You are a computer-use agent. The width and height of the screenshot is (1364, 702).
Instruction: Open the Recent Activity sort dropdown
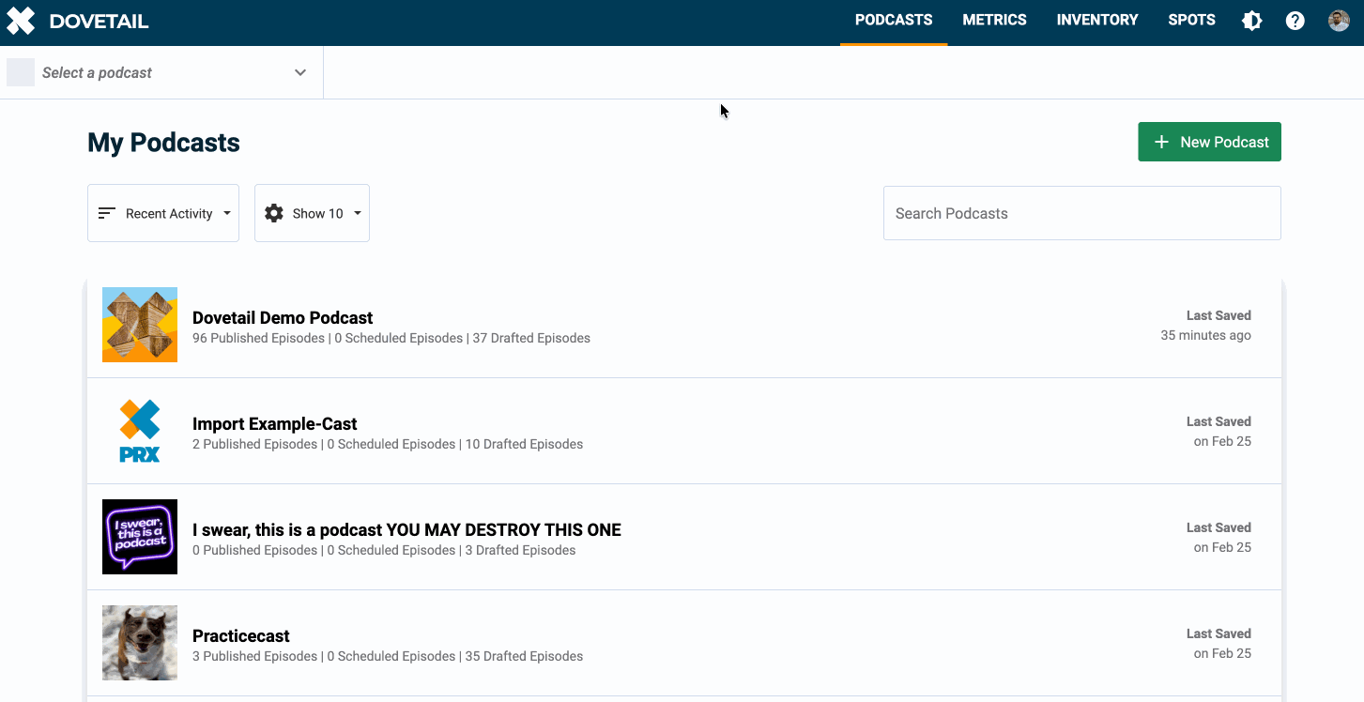point(163,213)
